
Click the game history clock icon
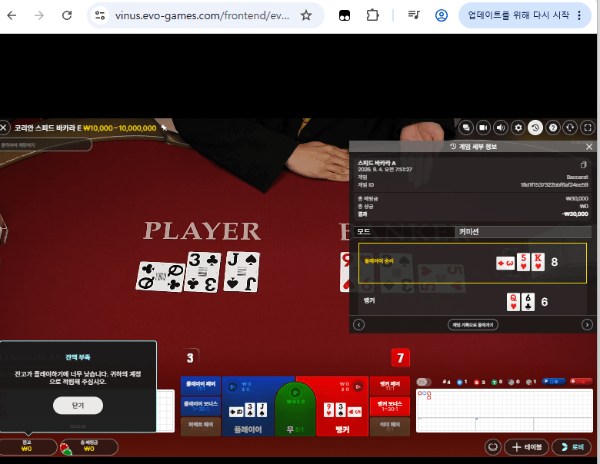(535, 128)
